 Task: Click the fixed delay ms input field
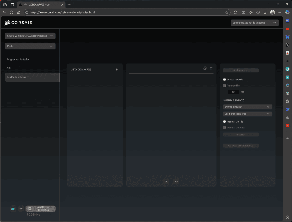[x=233, y=92]
